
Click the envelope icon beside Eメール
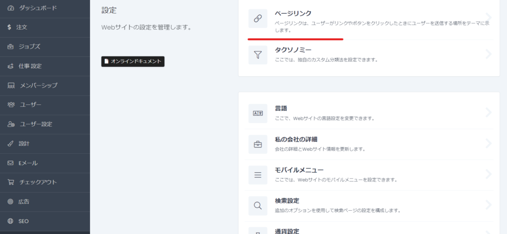[x=10, y=163]
